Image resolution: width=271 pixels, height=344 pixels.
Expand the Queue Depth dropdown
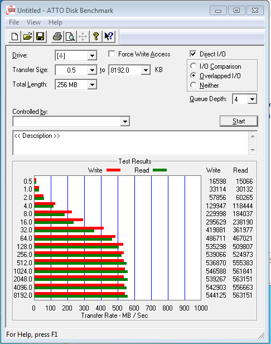tap(252, 99)
